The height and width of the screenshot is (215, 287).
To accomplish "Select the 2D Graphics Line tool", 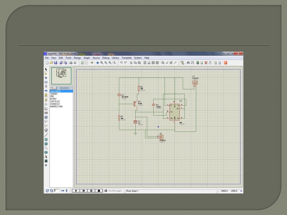I will 46,135.
